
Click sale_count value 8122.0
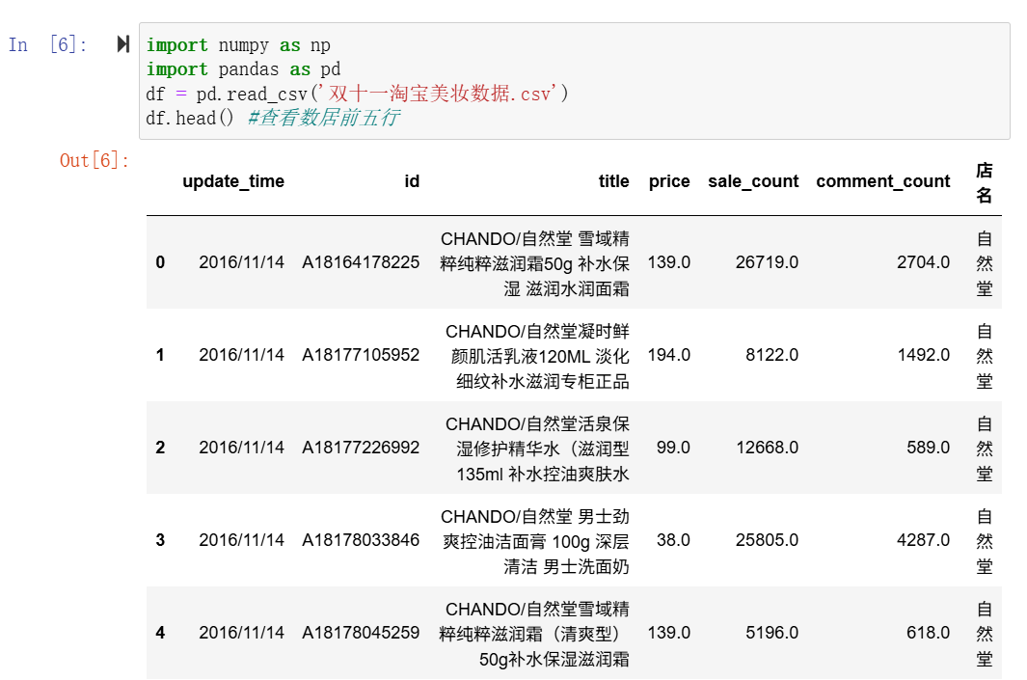click(772, 355)
